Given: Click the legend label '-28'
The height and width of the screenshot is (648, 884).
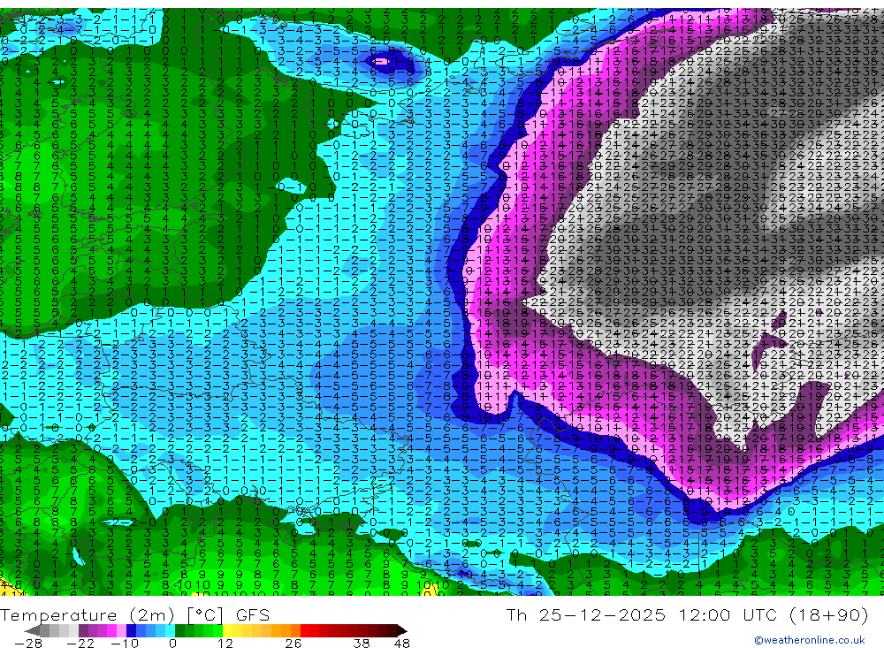Looking at the screenshot, I should (x=28, y=644).
